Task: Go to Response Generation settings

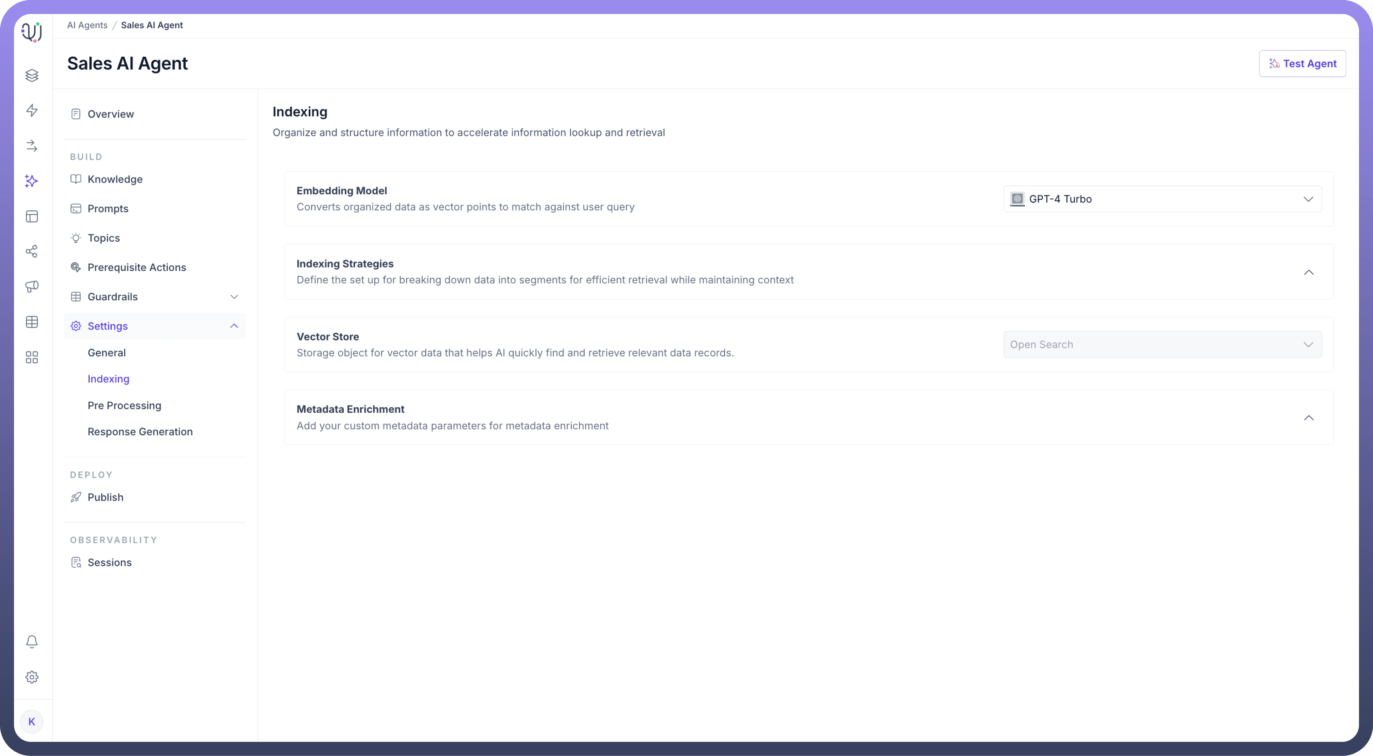Action: [140, 431]
